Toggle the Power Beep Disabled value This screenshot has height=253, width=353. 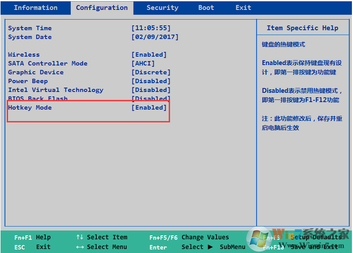click(x=151, y=81)
